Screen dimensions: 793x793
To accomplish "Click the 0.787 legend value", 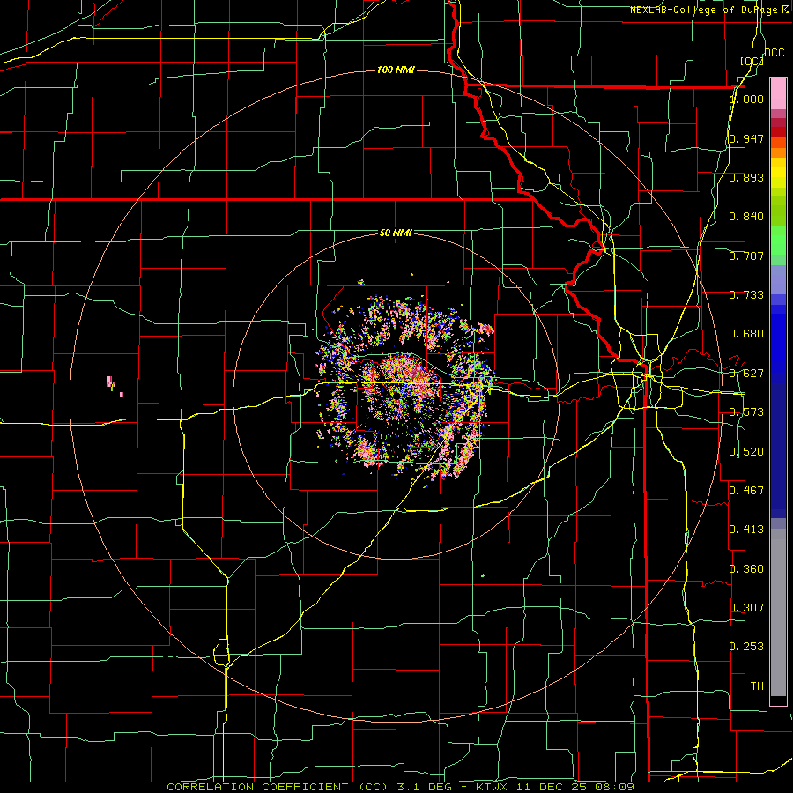I will tap(746, 256).
